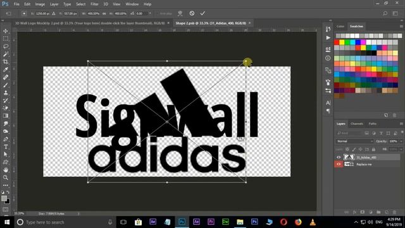Open the Actions panel play icon
The height and width of the screenshot is (228, 405).
[328, 38]
